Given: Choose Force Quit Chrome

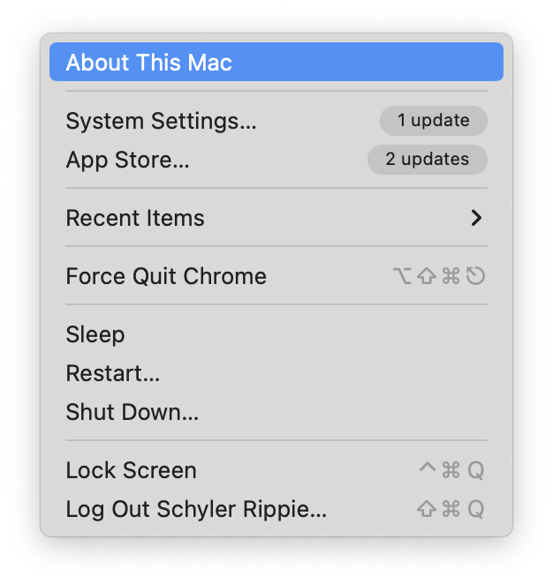Looking at the screenshot, I should 166,276.
